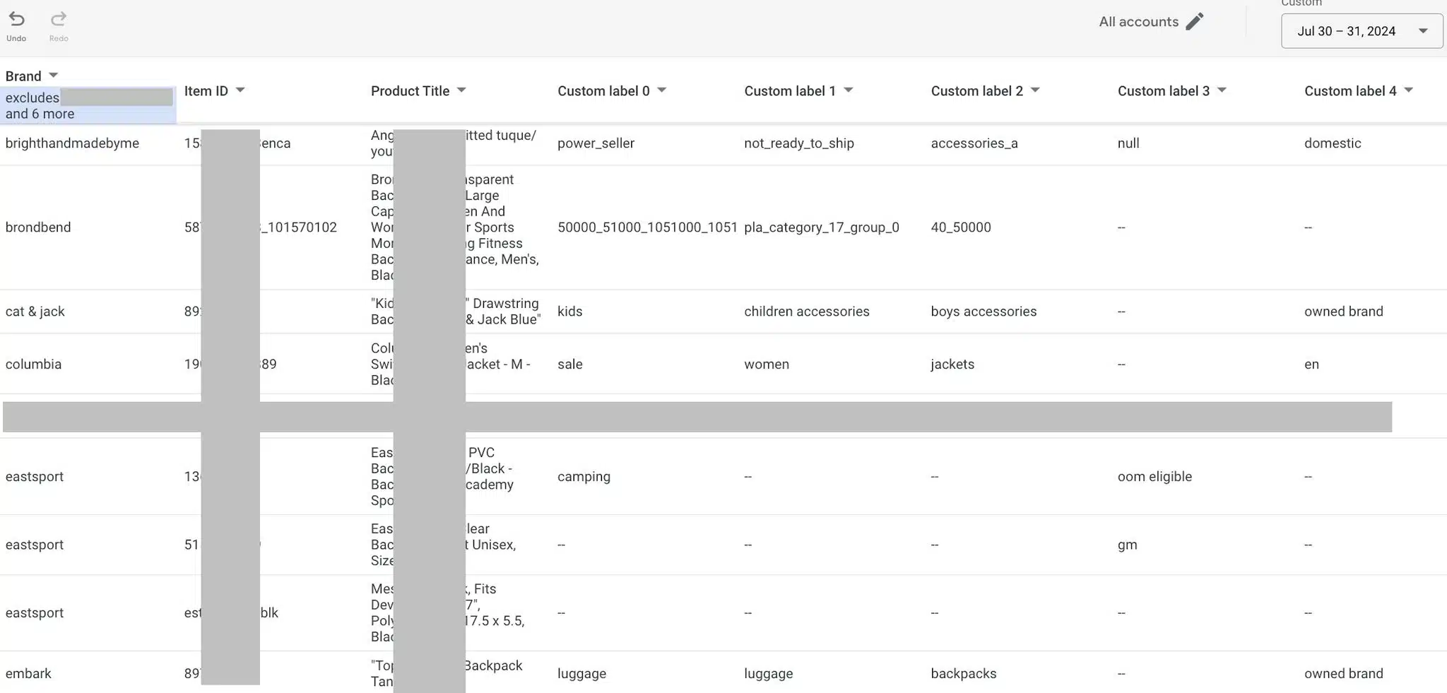Click the columbia brand row cell
Screen dimensions: 1447x693
(x=33, y=365)
